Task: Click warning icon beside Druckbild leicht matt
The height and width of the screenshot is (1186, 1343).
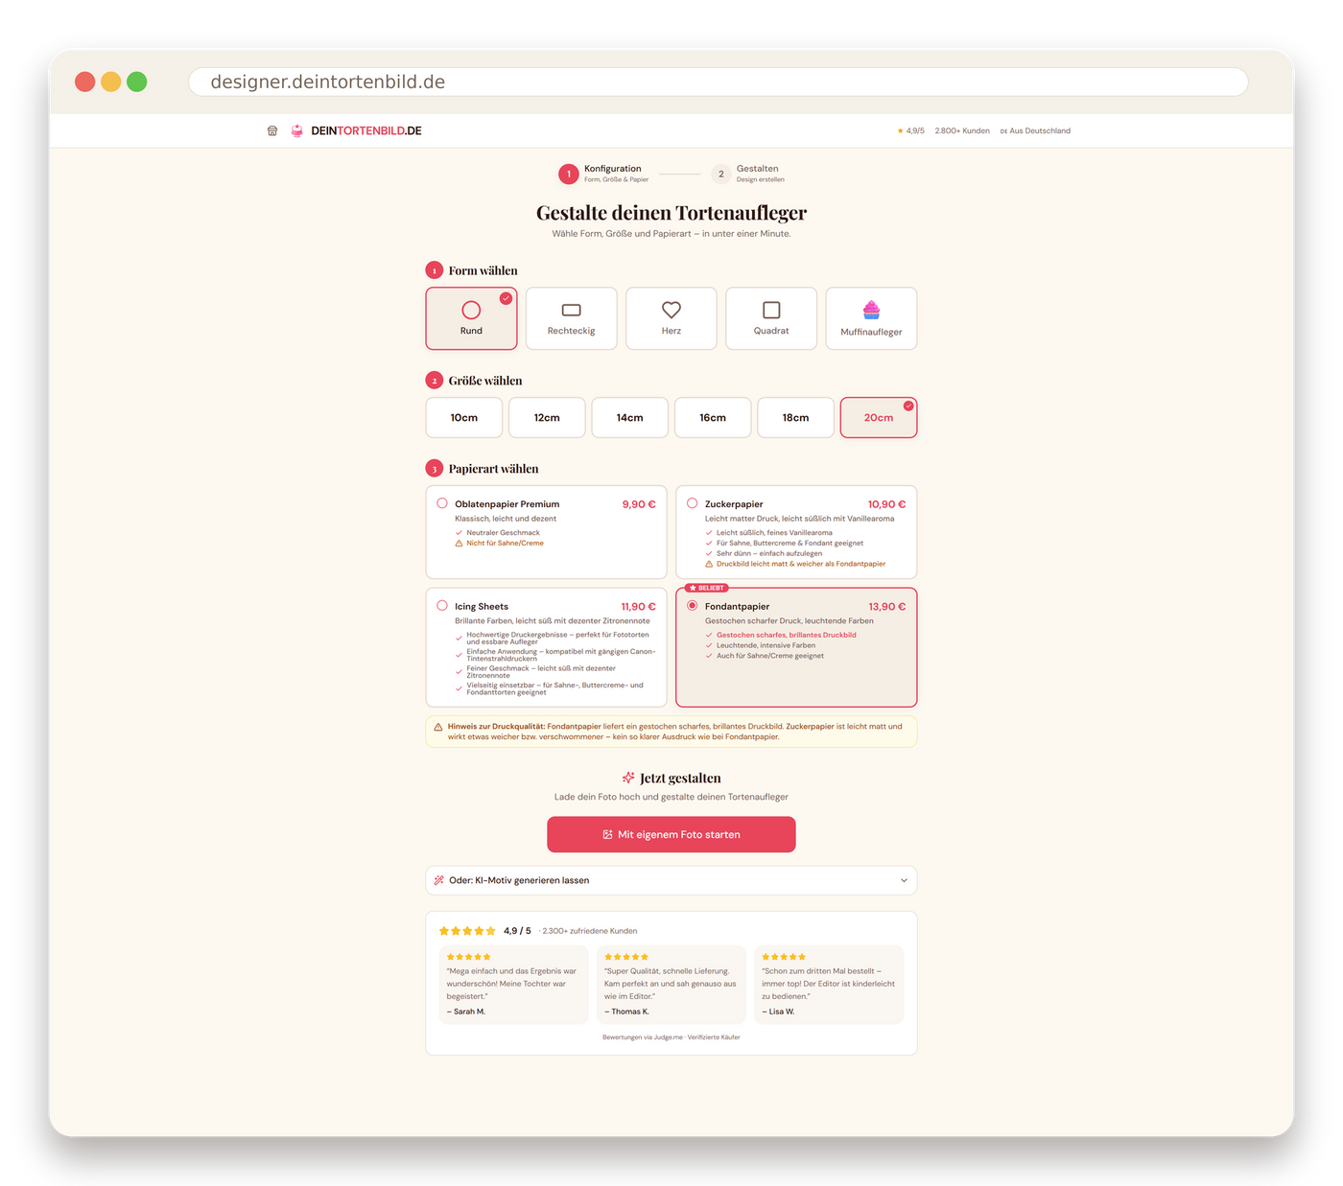Action: coord(709,564)
